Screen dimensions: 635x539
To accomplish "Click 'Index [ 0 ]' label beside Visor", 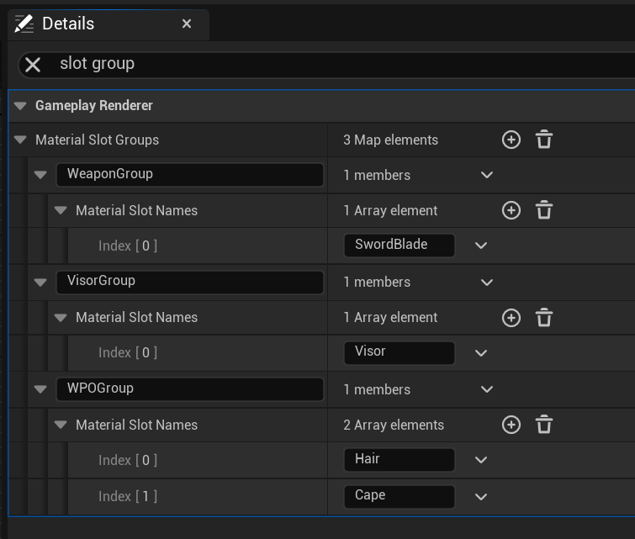I will point(128,352).
